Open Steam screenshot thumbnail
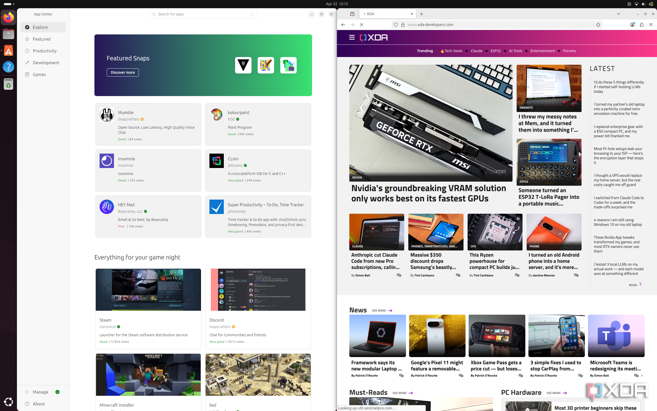This screenshot has height=411, width=657. pos(148,290)
